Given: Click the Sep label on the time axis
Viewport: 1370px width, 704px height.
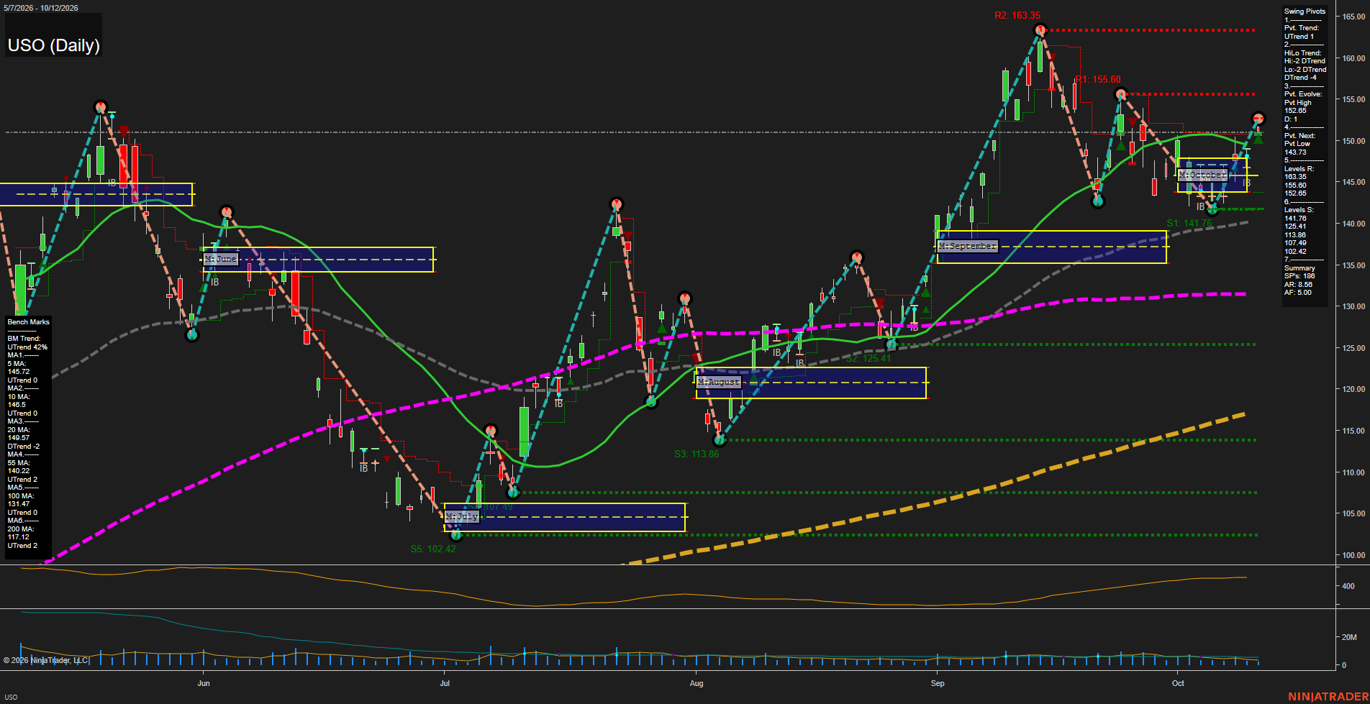Looking at the screenshot, I should click(x=938, y=683).
